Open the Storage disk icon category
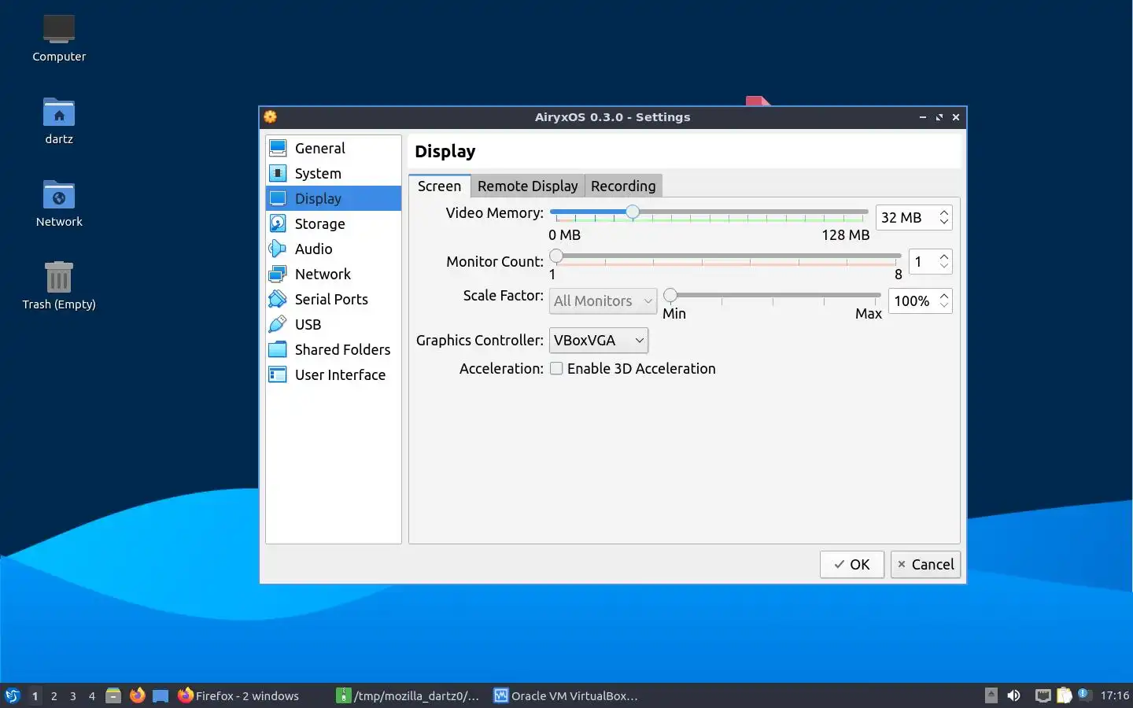Image resolution: width=1133 pixels, height=708 pixels. (278, 223)
